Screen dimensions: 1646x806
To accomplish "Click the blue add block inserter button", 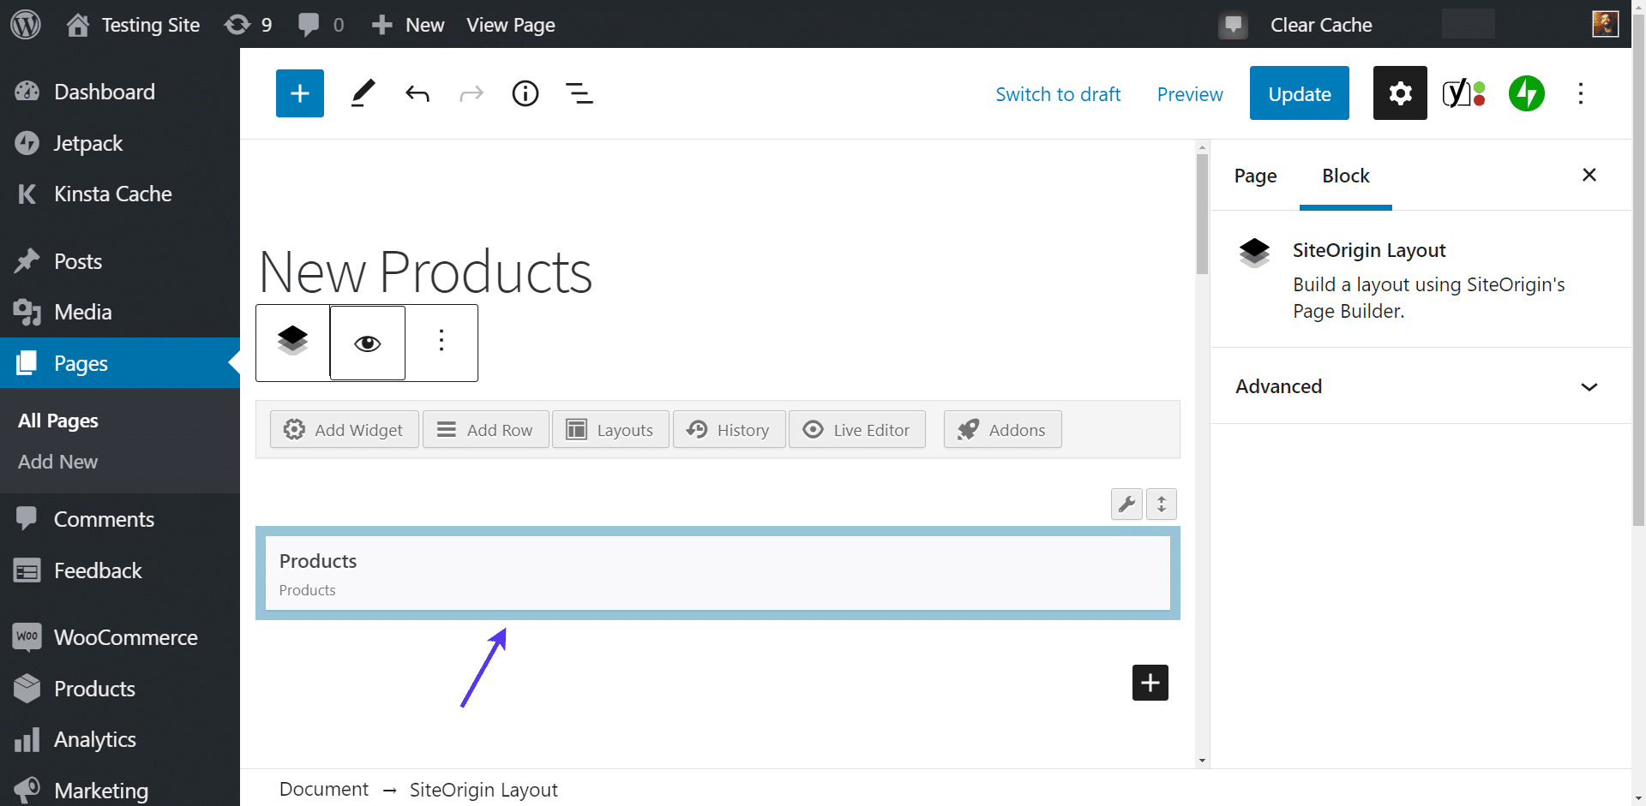I will click(x=299, y=93).
